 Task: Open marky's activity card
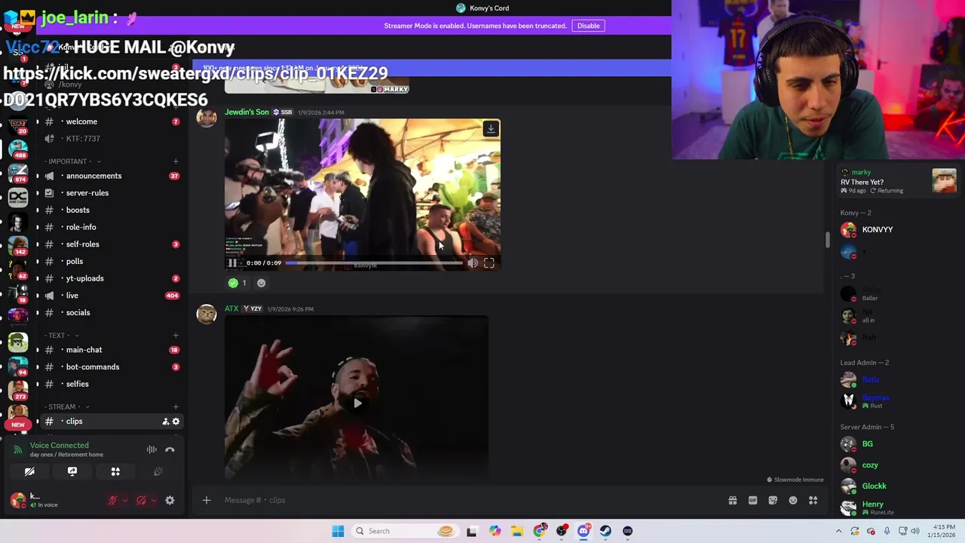(x=898, y=181)
